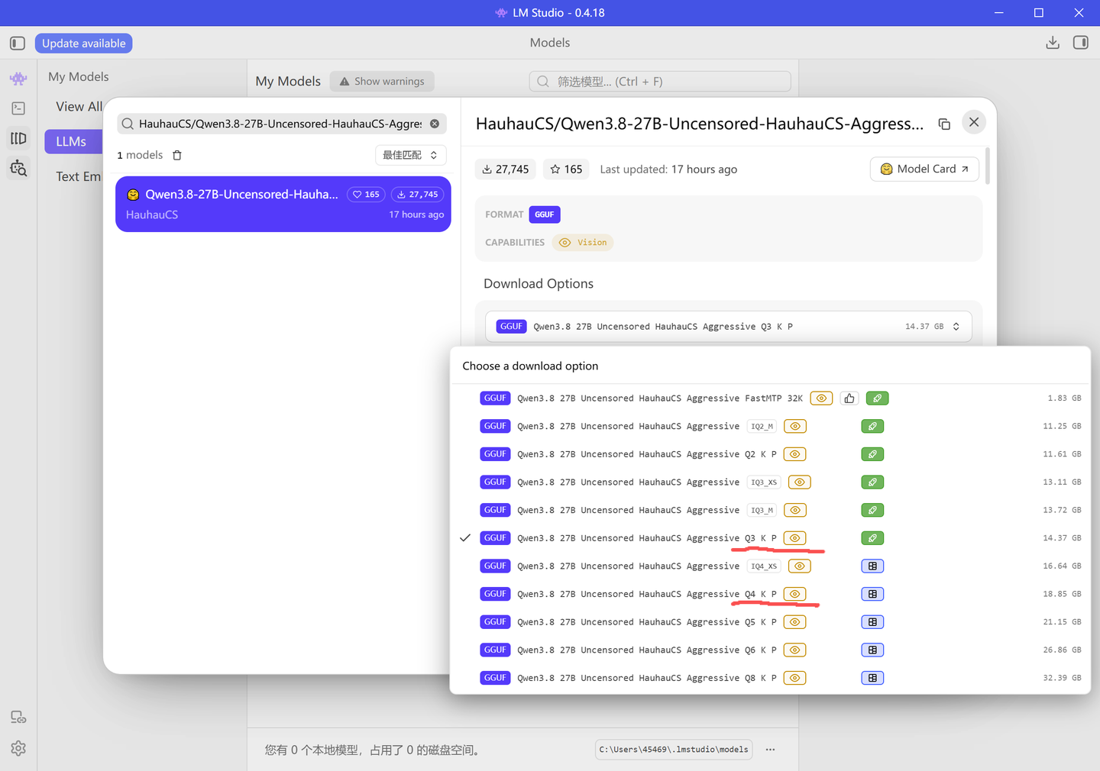The image size is (1100, 771).
Task: Click the 13.72 GB size text
Action: click(1063, 510)
